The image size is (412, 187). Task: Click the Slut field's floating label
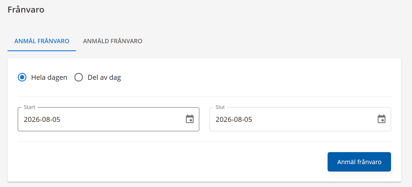pyautogui.click(x=220, y=107)
